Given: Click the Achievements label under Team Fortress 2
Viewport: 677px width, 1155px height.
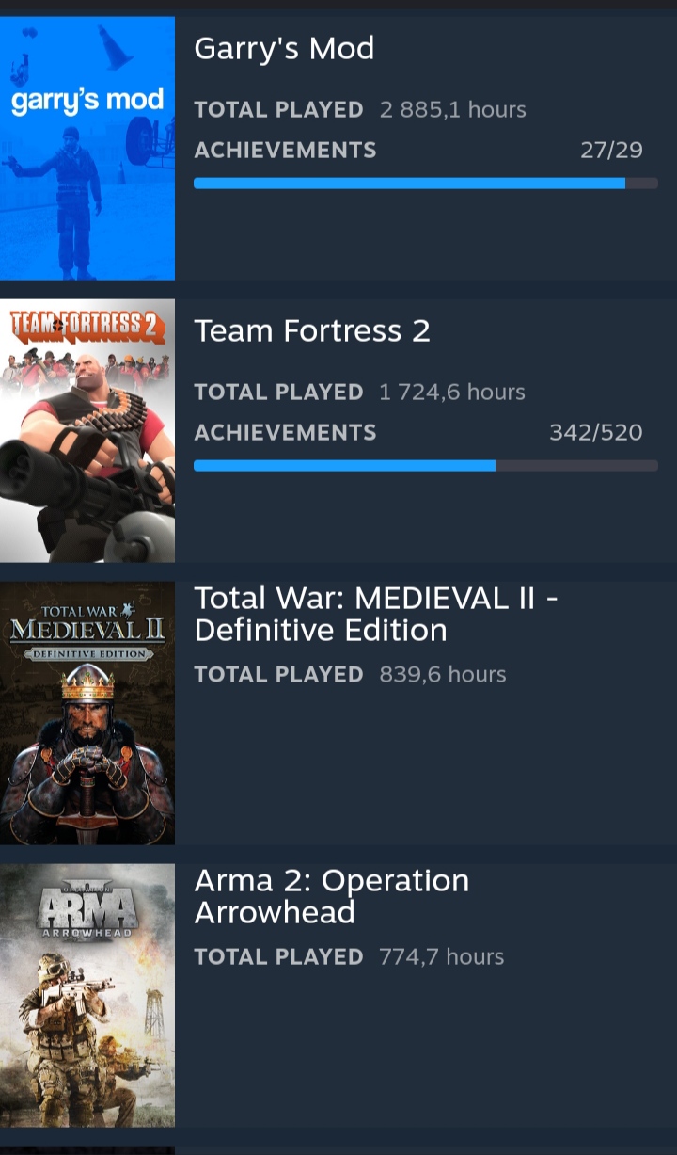Looking at the screenshot, I should [285, 433].
